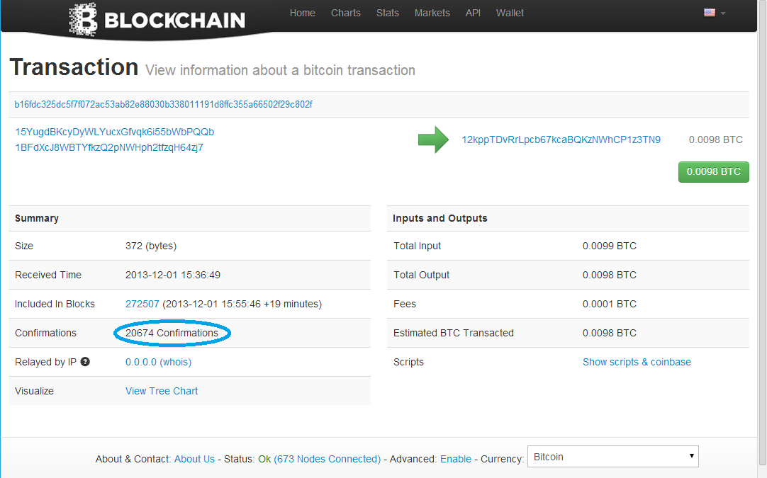Select the 372 (bytes) size value
Screen dimensions: 767x478
151,246
